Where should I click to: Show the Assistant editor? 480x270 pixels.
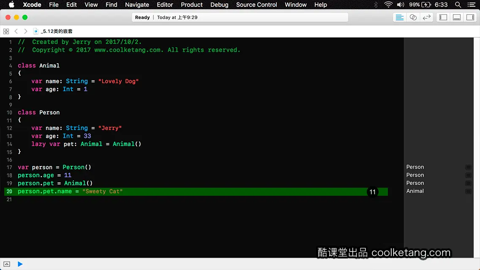[x=413, y=17]
